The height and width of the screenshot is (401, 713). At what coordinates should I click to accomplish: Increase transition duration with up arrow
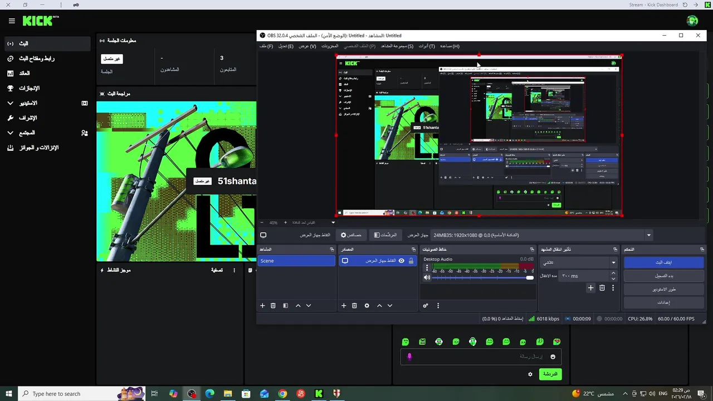tap(613, 273)
